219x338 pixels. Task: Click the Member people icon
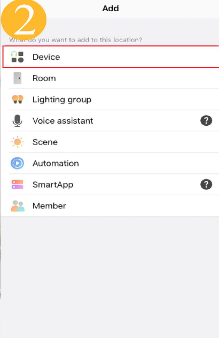tap(18, 206)
